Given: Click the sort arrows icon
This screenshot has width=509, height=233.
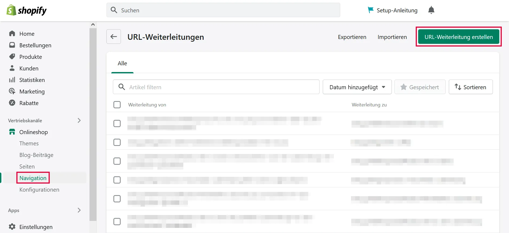Looking at the screenshot, I should point(458,87).
